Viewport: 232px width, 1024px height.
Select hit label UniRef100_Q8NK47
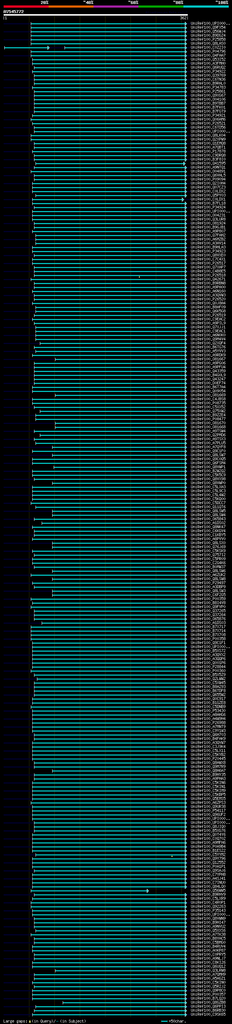(208, 527)
